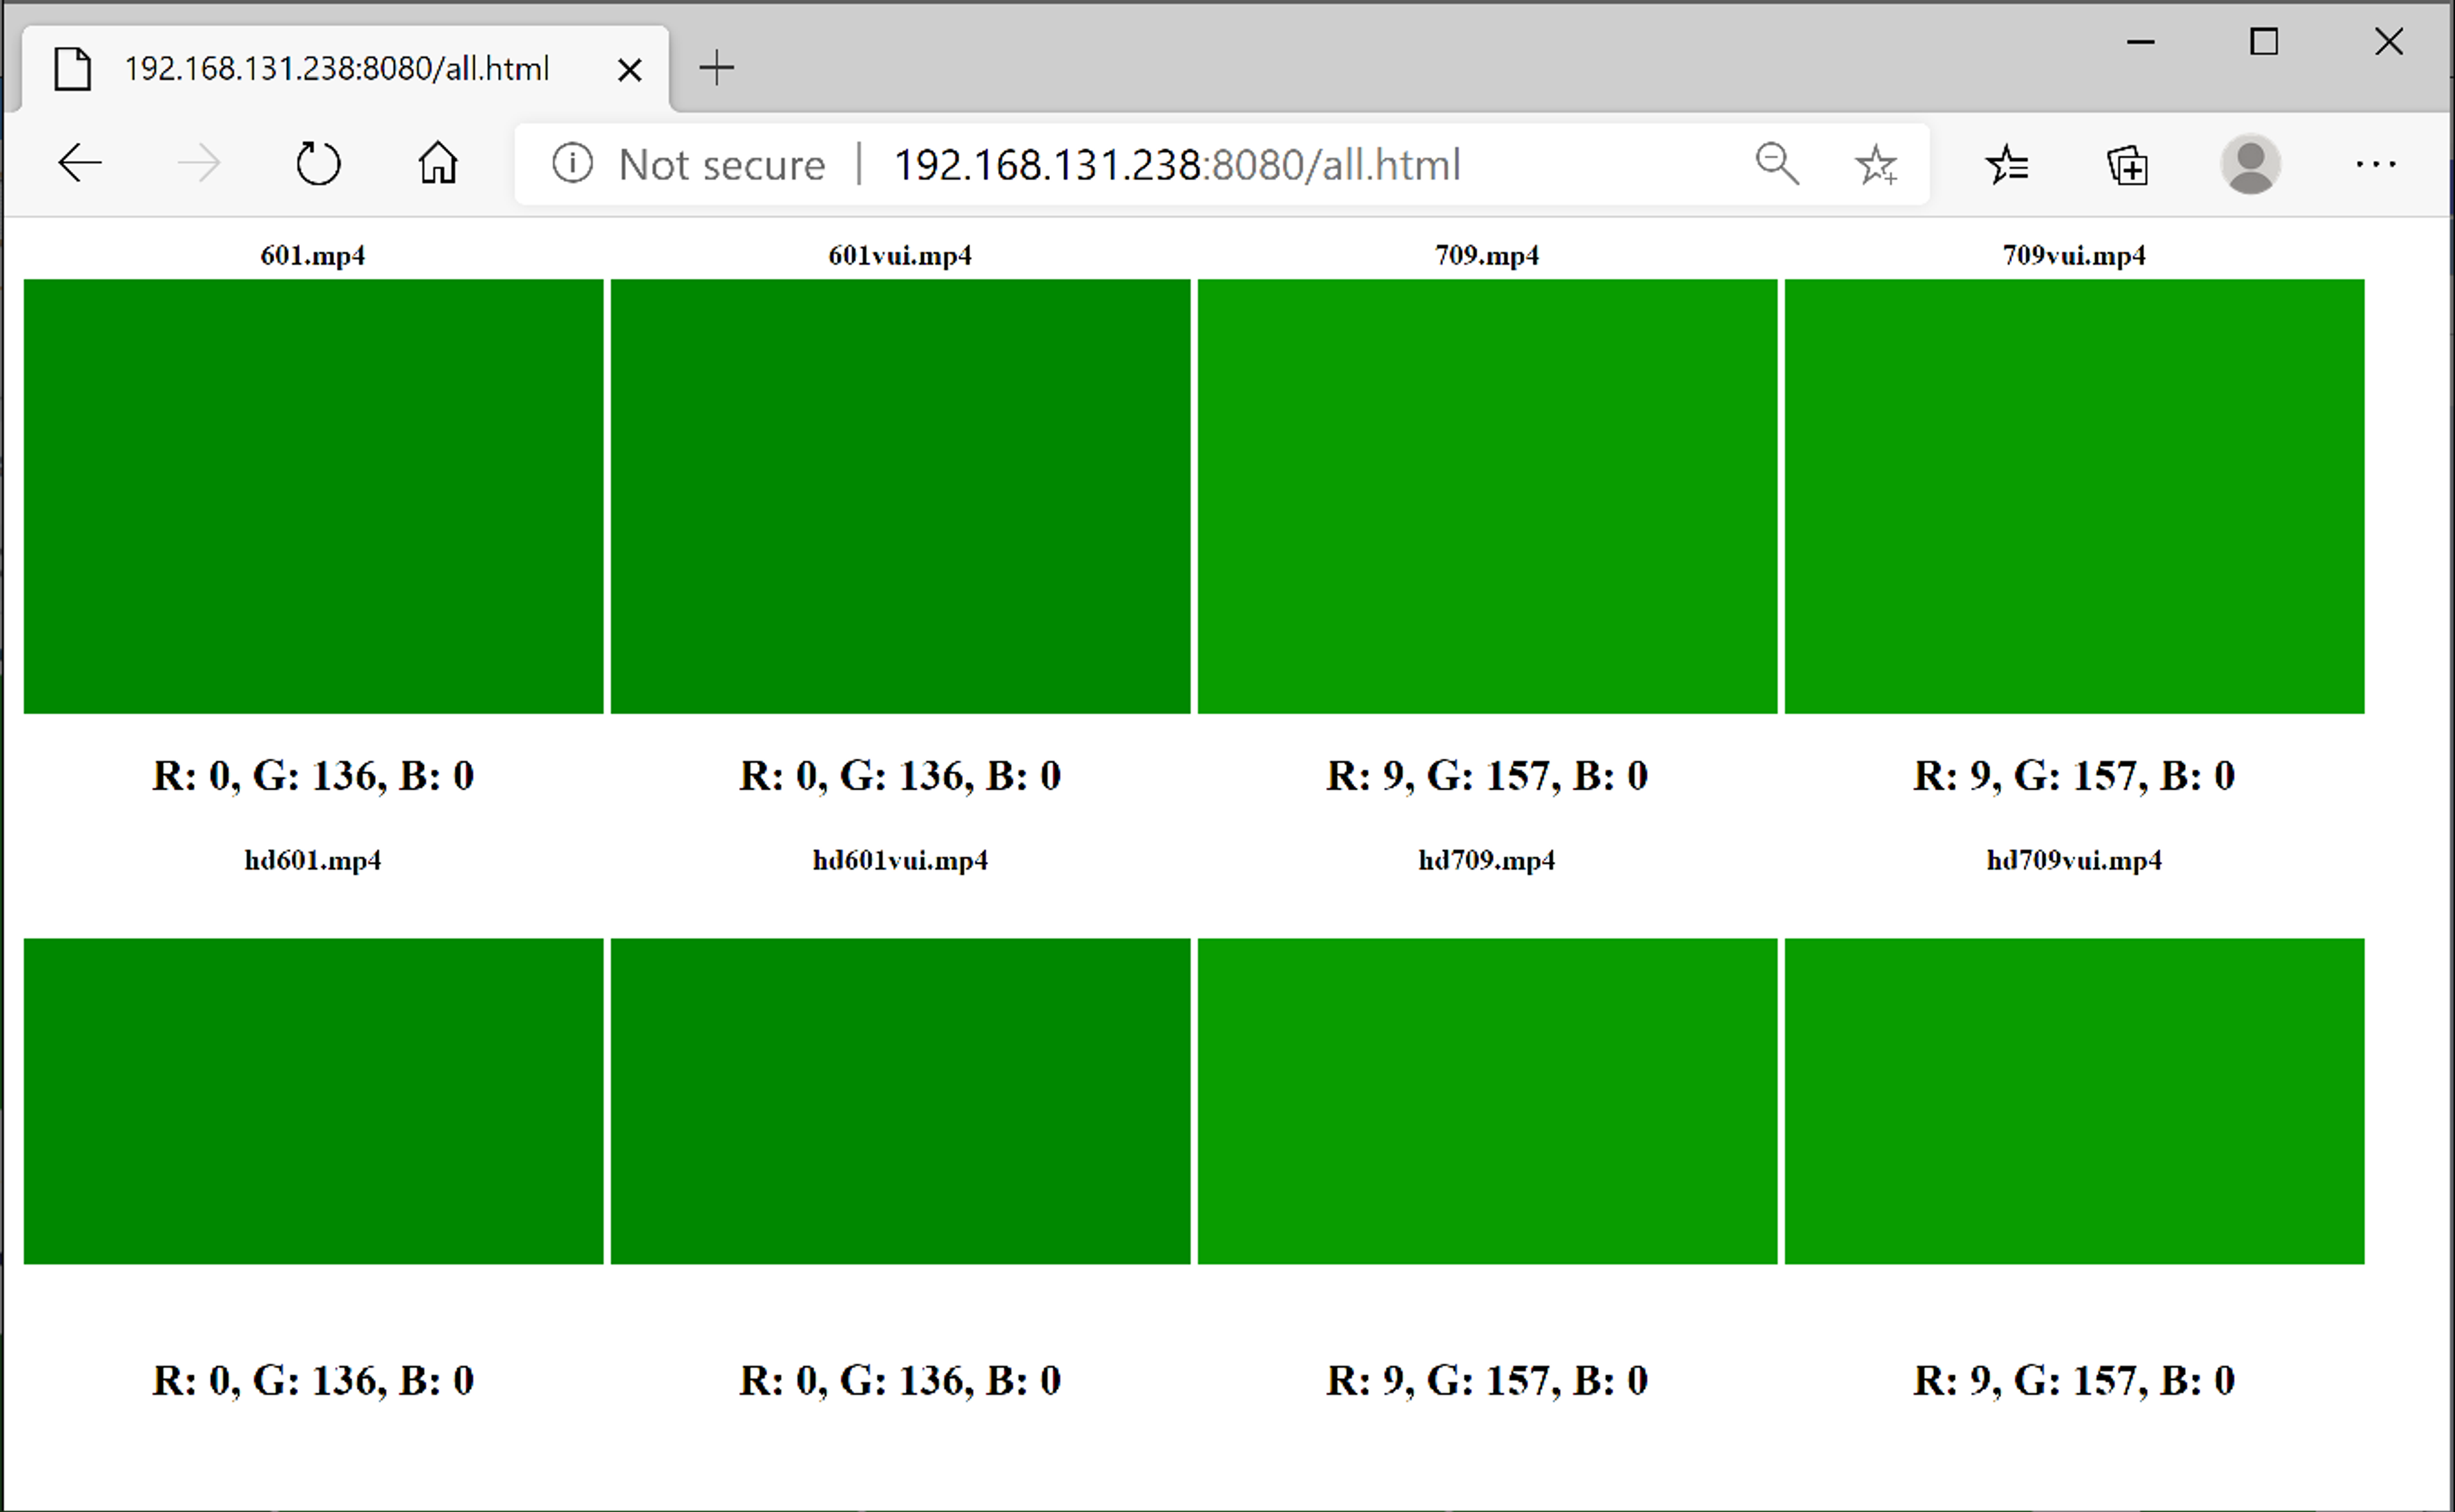Screen dimensions: 2455x1512
Task: Close the all.html tab
Action: tap(629, 70)
